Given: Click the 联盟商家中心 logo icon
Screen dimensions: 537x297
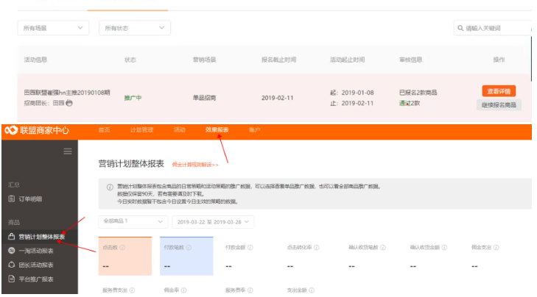Looking at the screenshot, I should coord(11,130).
